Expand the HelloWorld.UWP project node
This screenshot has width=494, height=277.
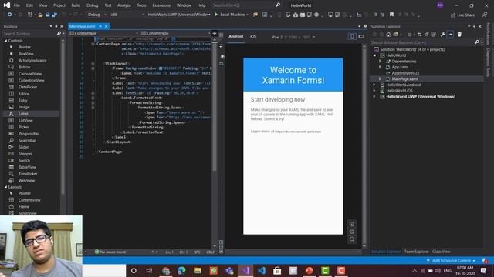click(374, 97)
